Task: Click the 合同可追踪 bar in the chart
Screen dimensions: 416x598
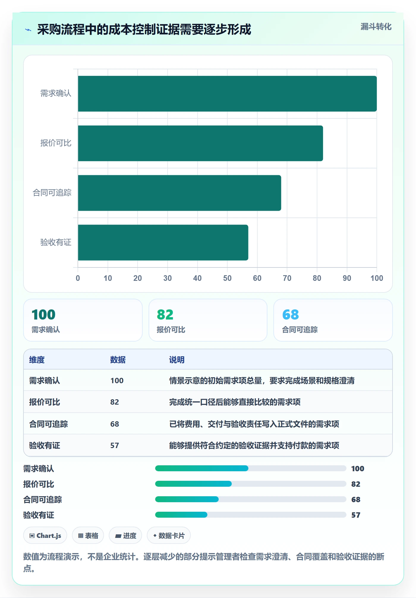Action: pyautogui.click(x=179, y=193)
